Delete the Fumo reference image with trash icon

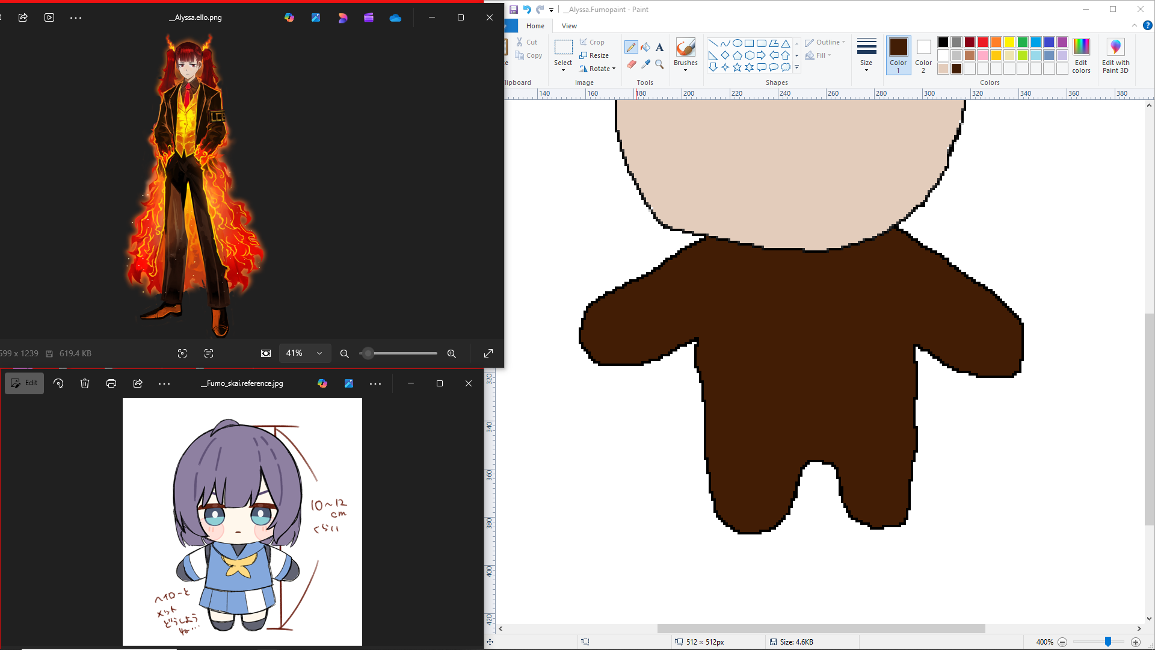point(85,383)
